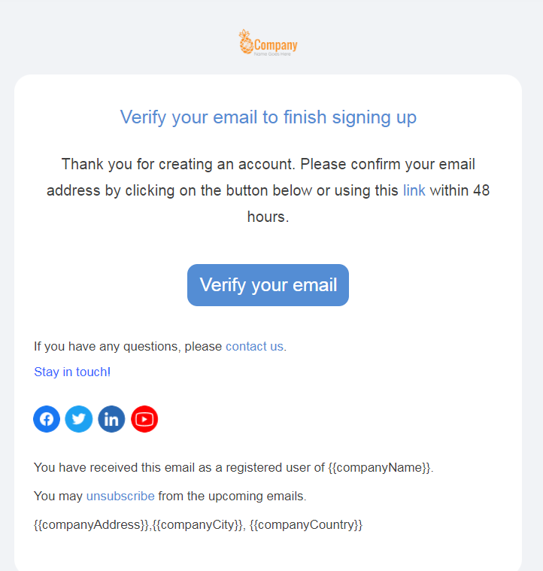Follow the blue "link" hyperlink
The image size is (543, 571).
tap(414, 190)
